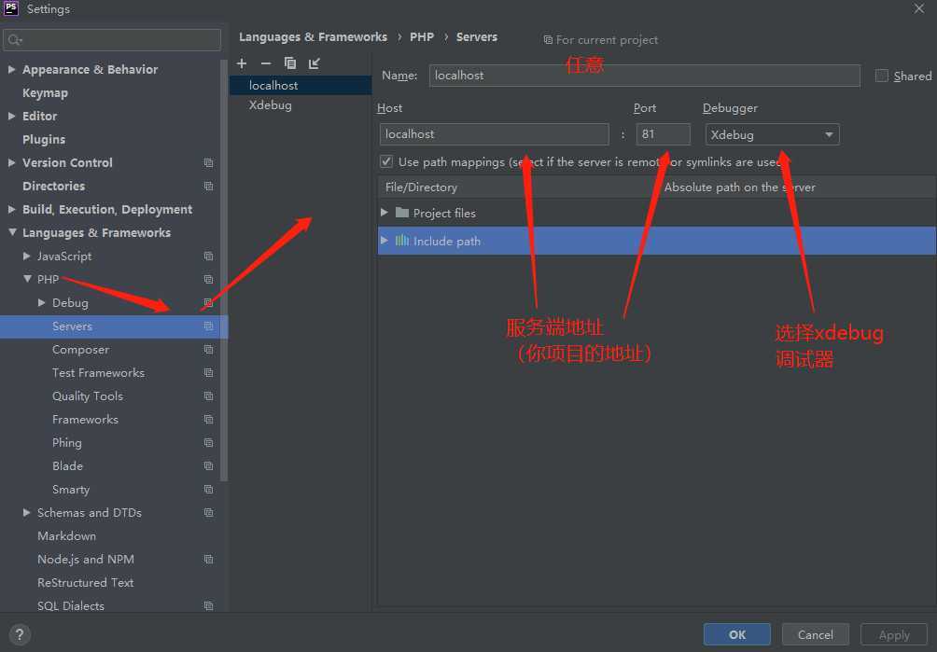This screenshot has width=937, height=652.
Task: Remove selected server with minus icon
Action: [x=266, y=63]
